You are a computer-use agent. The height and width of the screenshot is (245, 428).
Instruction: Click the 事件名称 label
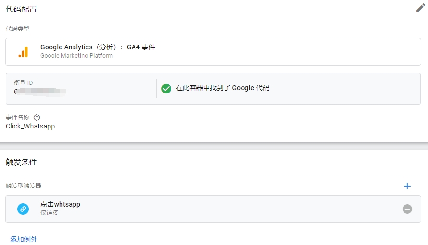pyautogui.click(x=17, y=117)
